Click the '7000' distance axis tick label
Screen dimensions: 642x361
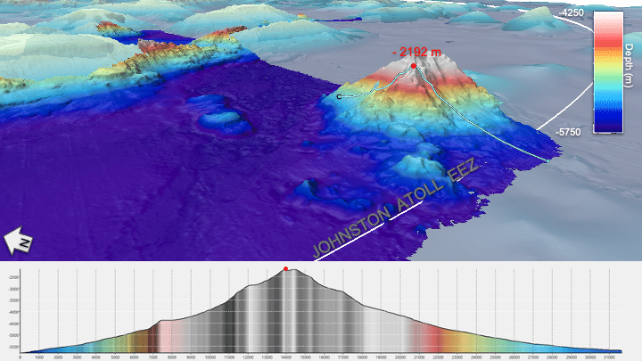click(x=152, y=357)
